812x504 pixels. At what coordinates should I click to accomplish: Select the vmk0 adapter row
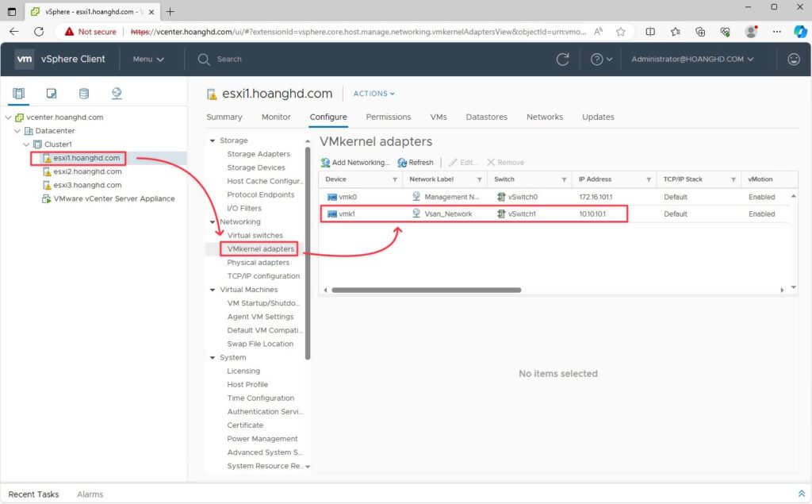(x=554, y=197)
